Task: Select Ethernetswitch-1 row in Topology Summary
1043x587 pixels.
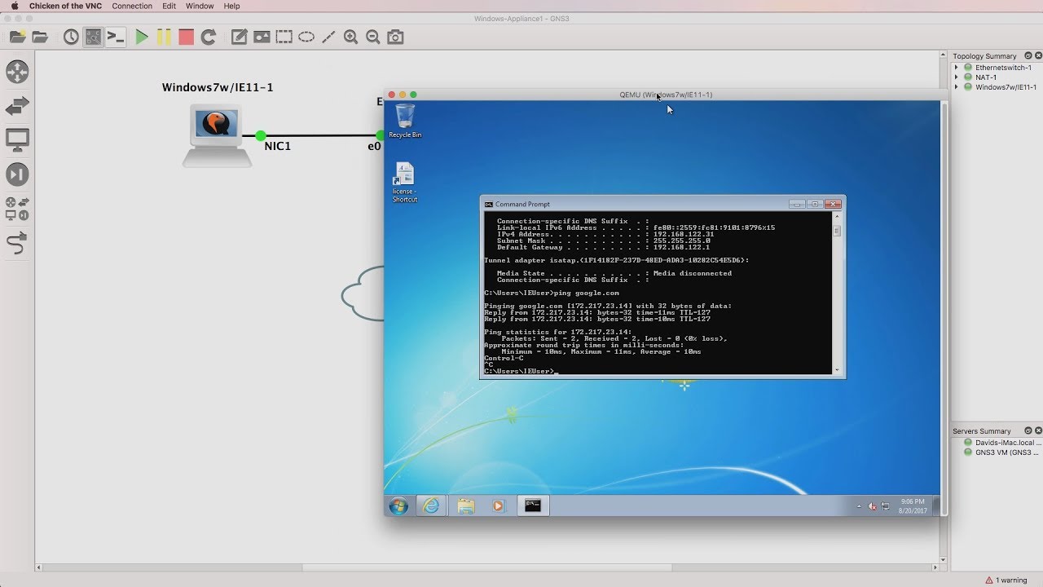Action: point(997,68)
